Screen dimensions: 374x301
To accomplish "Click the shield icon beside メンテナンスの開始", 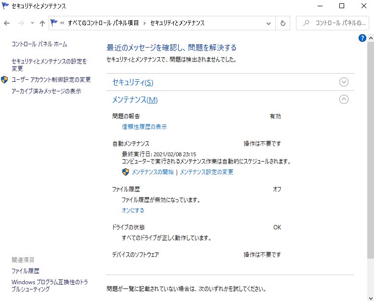I will point(126,172).
